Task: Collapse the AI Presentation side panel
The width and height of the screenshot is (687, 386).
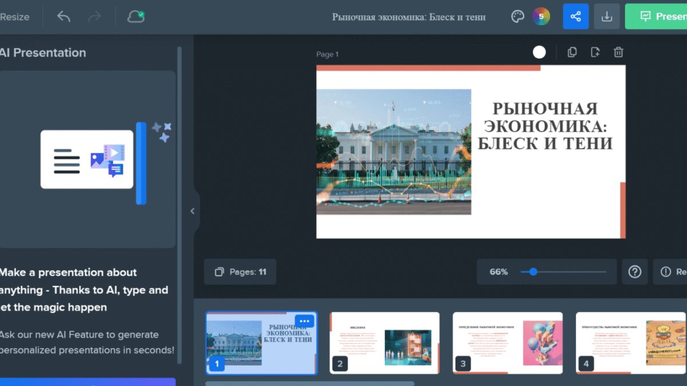Action: [x=192, y=211]
